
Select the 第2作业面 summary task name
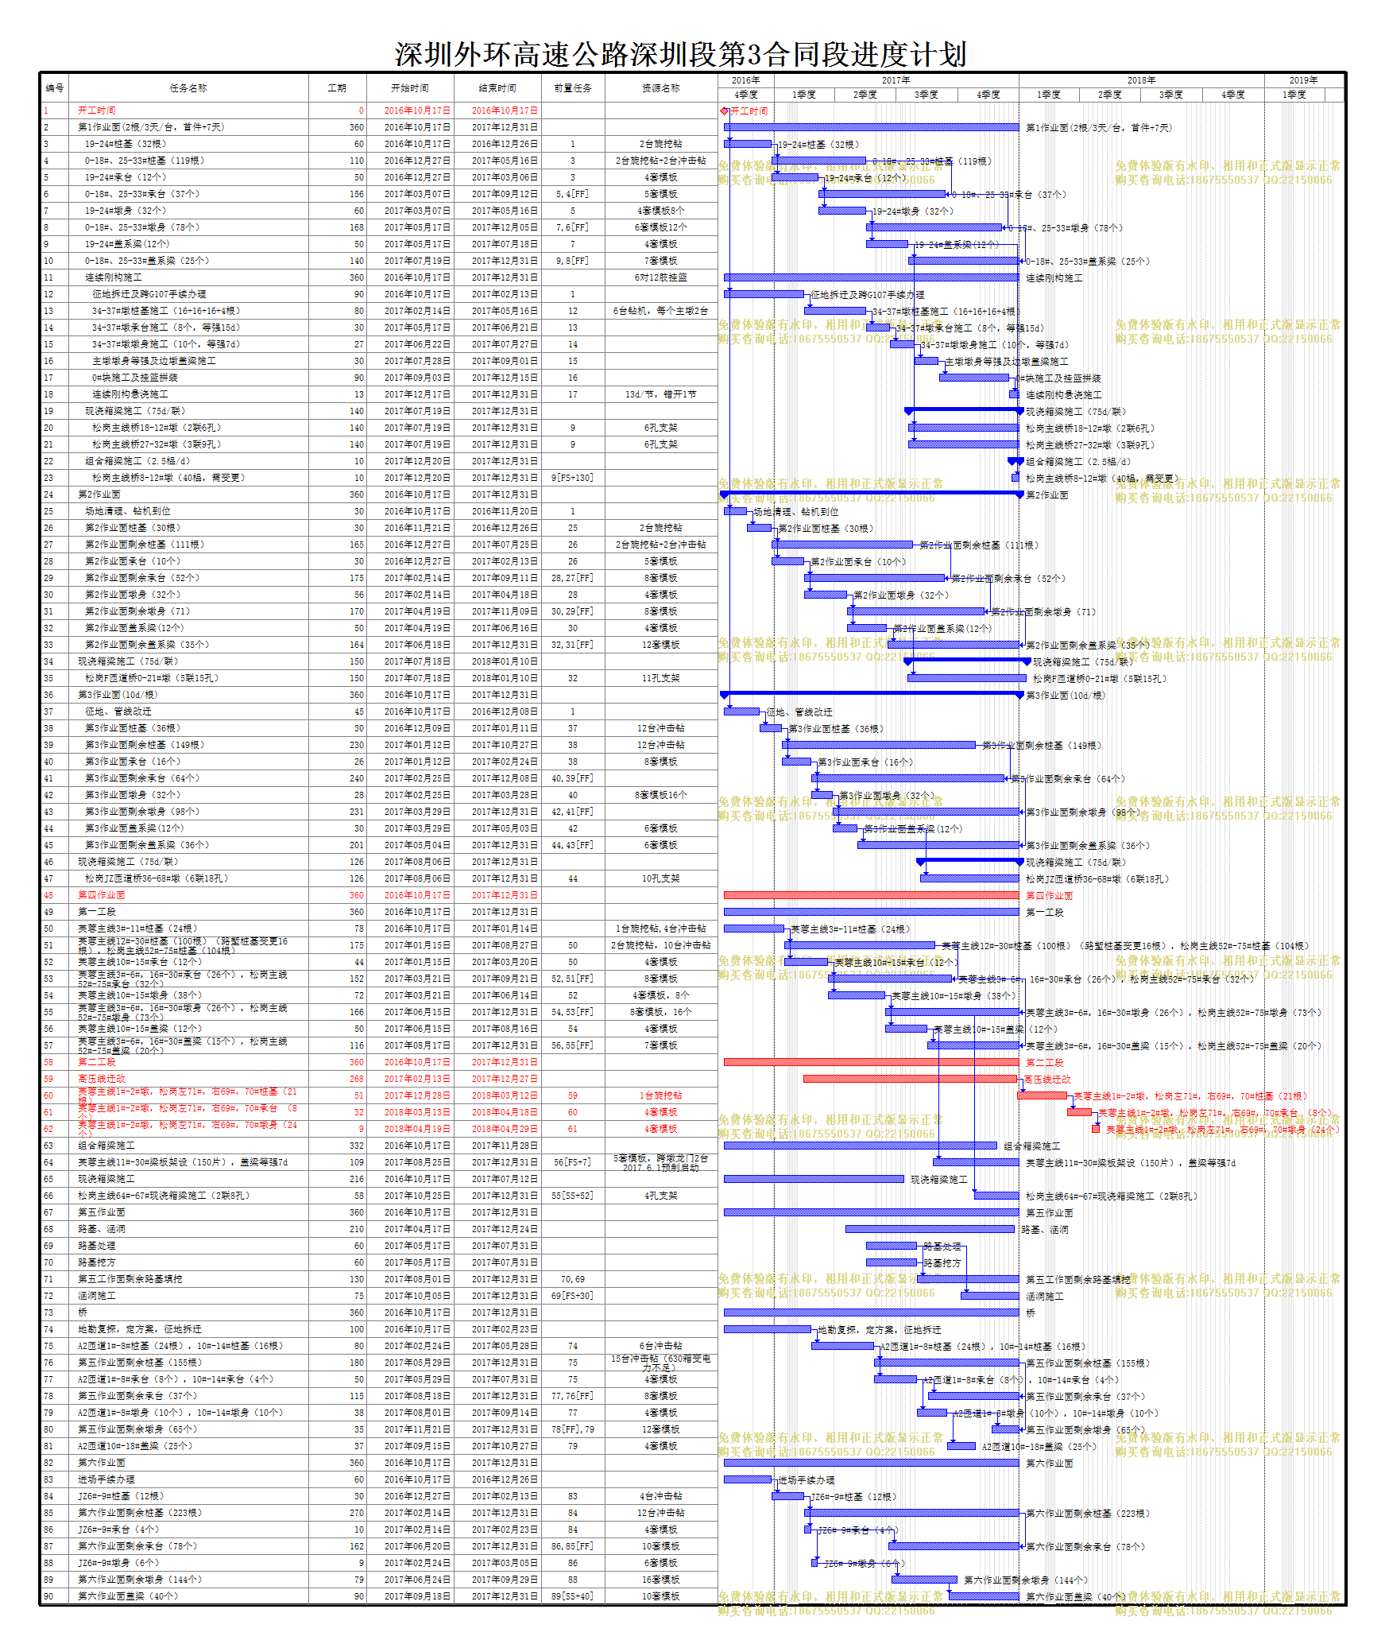coord(99,494)
